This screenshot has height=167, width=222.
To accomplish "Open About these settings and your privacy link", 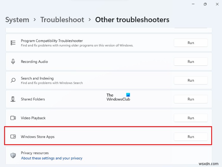I will point(51,158).
